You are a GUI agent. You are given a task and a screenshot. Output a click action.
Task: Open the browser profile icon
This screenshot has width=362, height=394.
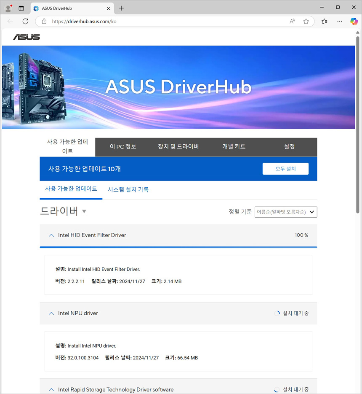tap(8, 8)
